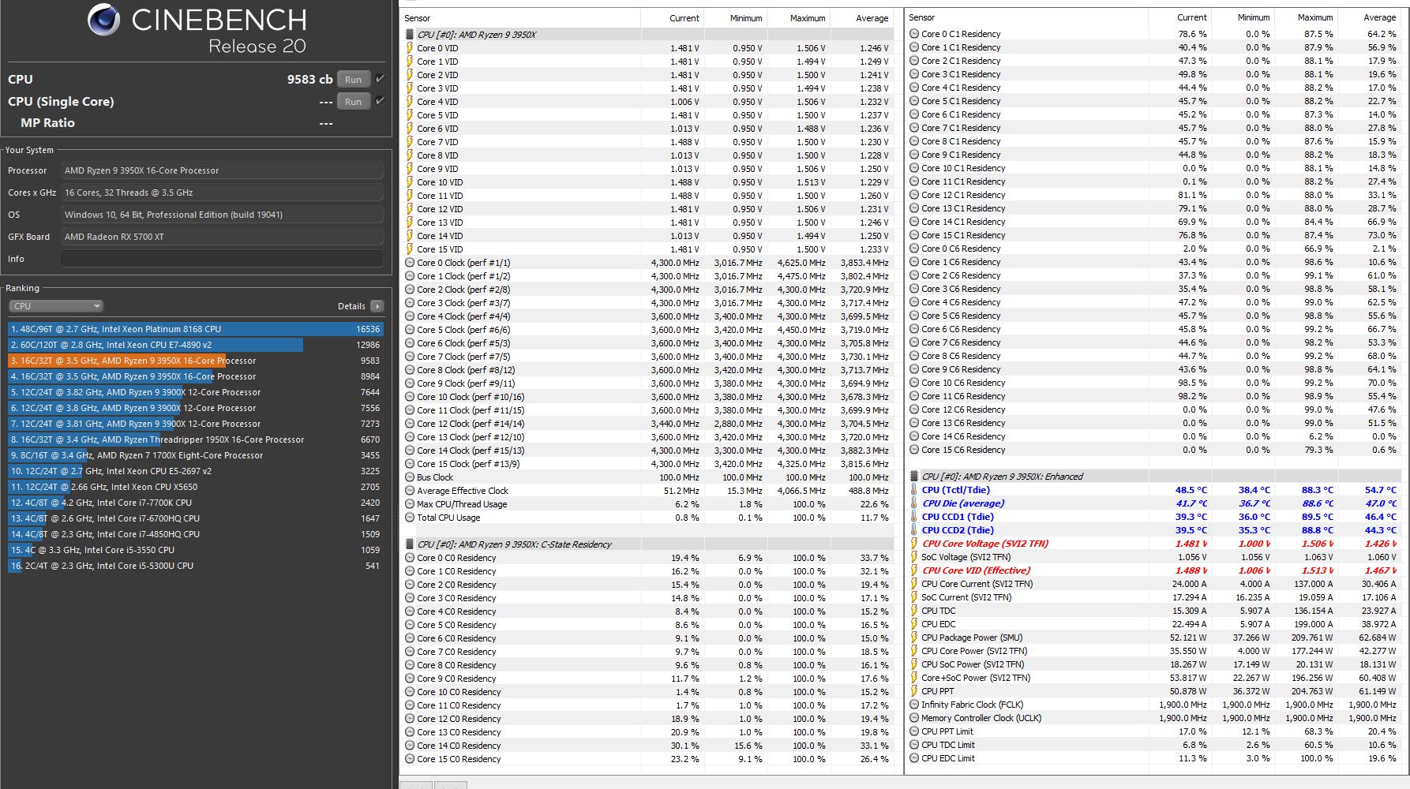Screen dimensions: 1410x789
Task: Click the GFX Board field AMD Radeon RX 5700 XT
Action: click(222, 237)
